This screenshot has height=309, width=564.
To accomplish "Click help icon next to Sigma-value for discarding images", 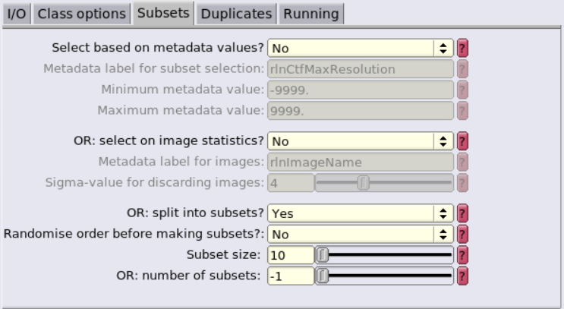I will pos(462,183).
